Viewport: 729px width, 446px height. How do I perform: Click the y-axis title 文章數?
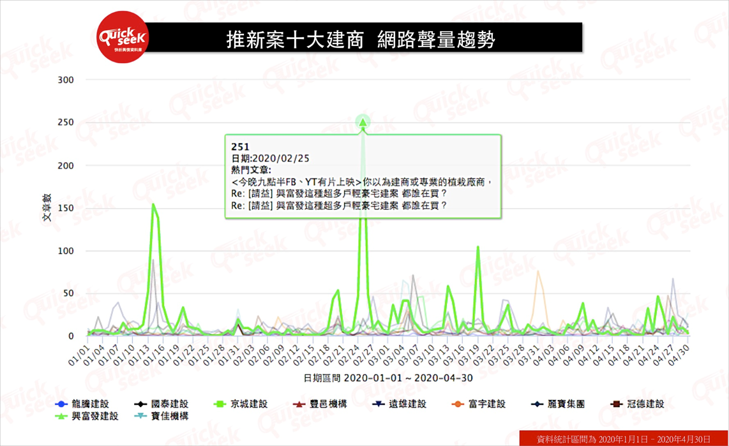tap(47, 207)
